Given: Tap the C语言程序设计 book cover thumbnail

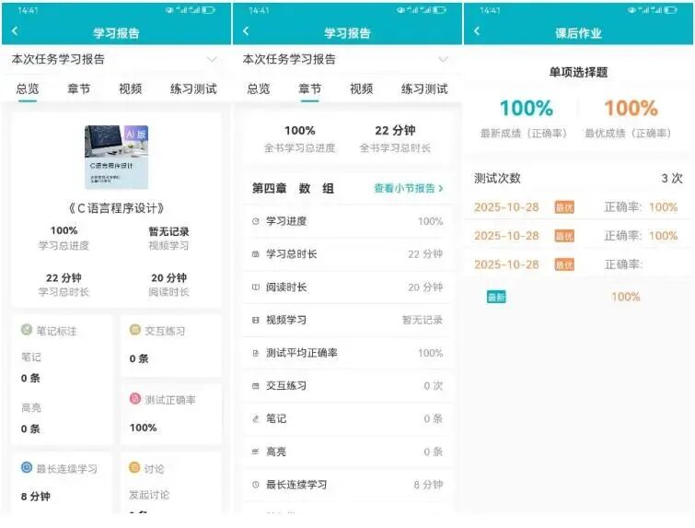Looking at the screenshot, I should pos(117,157).
